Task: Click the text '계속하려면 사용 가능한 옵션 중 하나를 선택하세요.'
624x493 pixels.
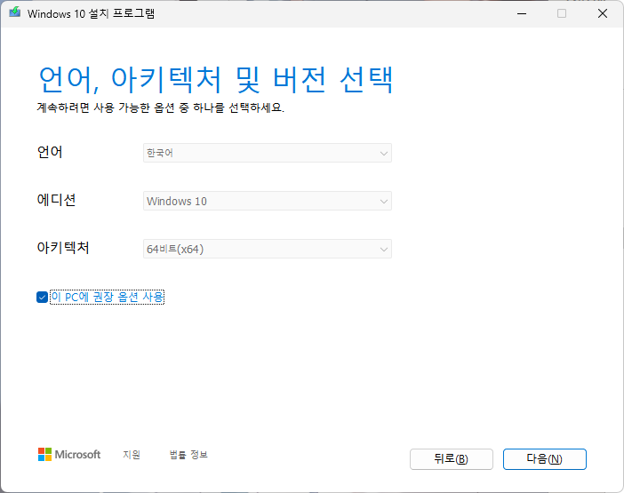Action: pos(160,107)
